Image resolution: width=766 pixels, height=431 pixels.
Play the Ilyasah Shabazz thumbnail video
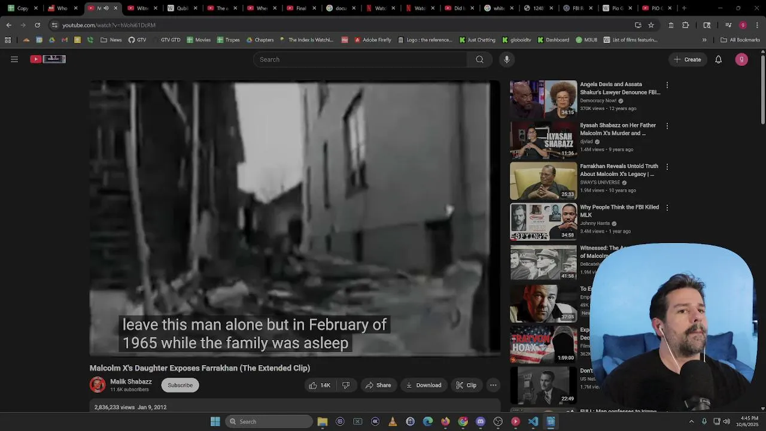pyautogui.click(x=543, y=139)
